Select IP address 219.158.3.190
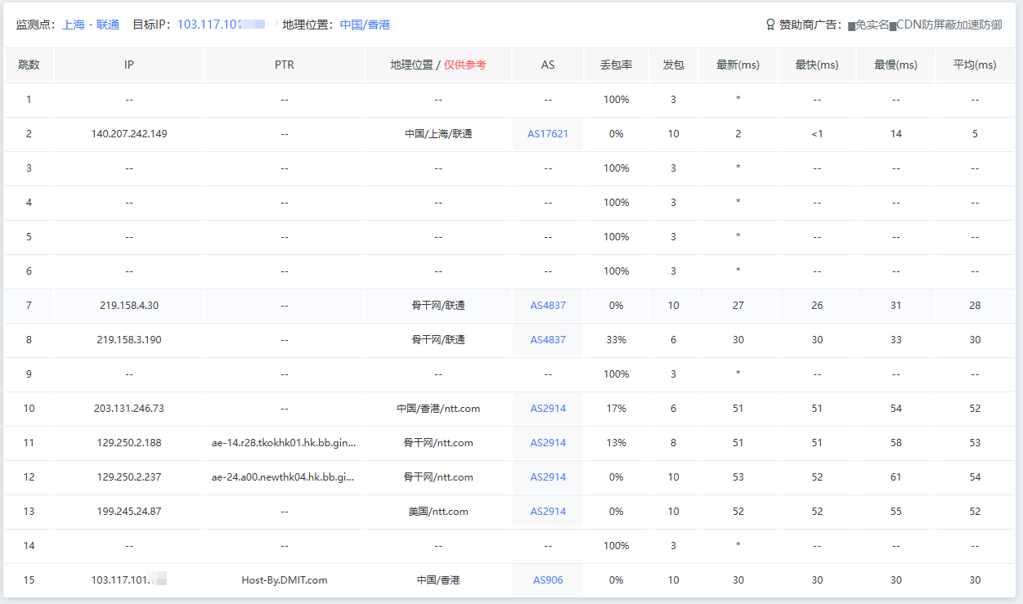Viewport: 1023px width, 604px height. (129, 340)
